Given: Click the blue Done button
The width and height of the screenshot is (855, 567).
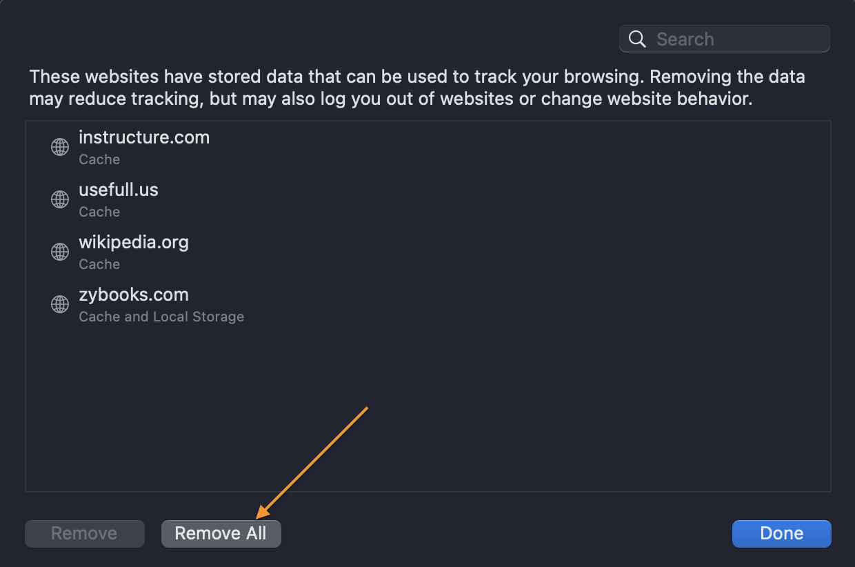Looking at the screenshot, I should click(x=781, y=533).
